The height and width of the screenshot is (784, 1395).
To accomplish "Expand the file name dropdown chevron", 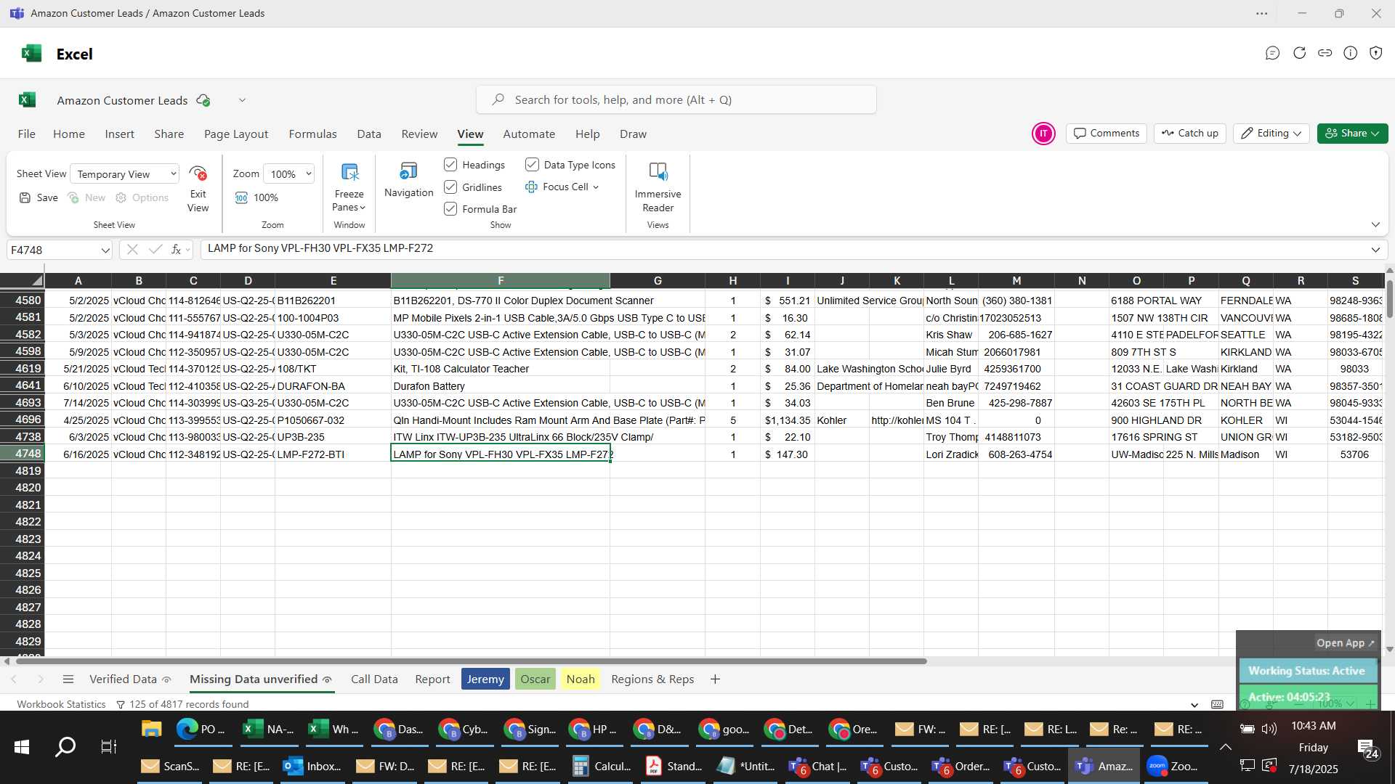I will pos(242,100).
